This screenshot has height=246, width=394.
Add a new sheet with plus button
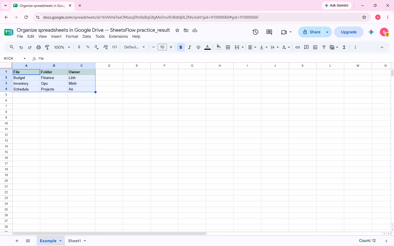[17, 241]
